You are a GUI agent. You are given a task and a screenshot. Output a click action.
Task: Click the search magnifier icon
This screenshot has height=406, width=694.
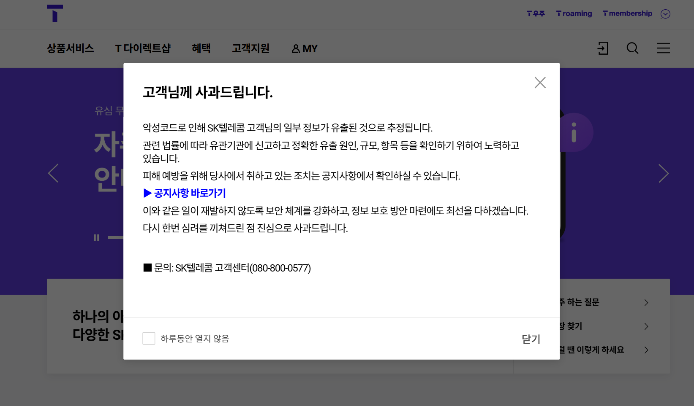632,48
